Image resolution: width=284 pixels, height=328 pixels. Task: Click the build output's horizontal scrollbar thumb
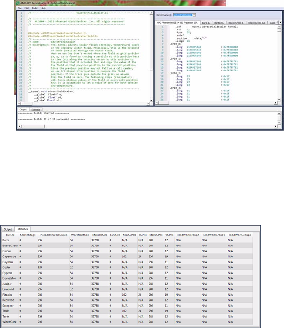tap(33, 126)
